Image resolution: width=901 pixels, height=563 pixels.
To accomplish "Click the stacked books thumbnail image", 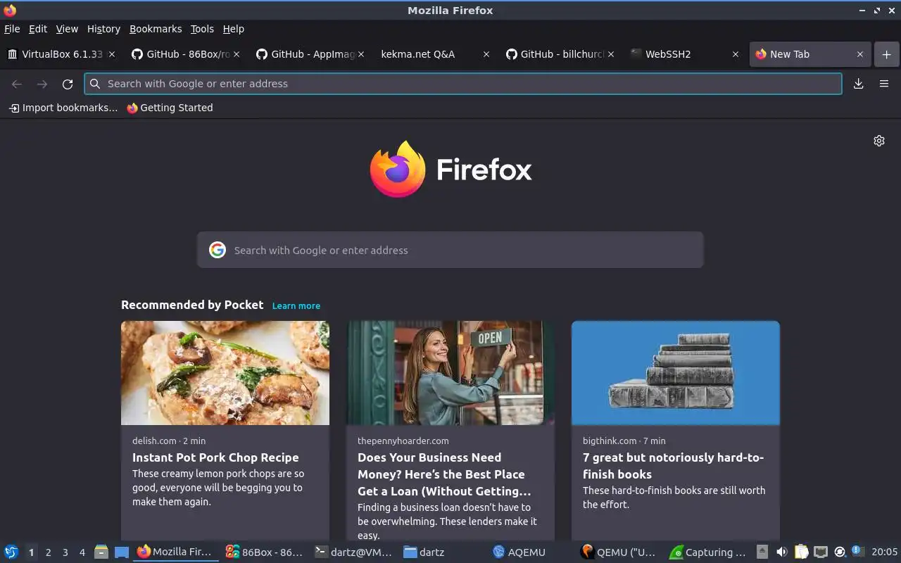I will coord(676,373).
